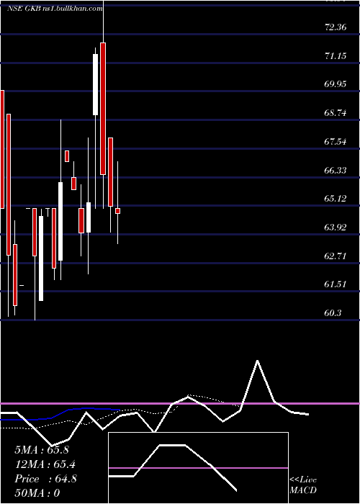Click the NSE GKB chart title text

pyautogui.click(x=24, y=9)
